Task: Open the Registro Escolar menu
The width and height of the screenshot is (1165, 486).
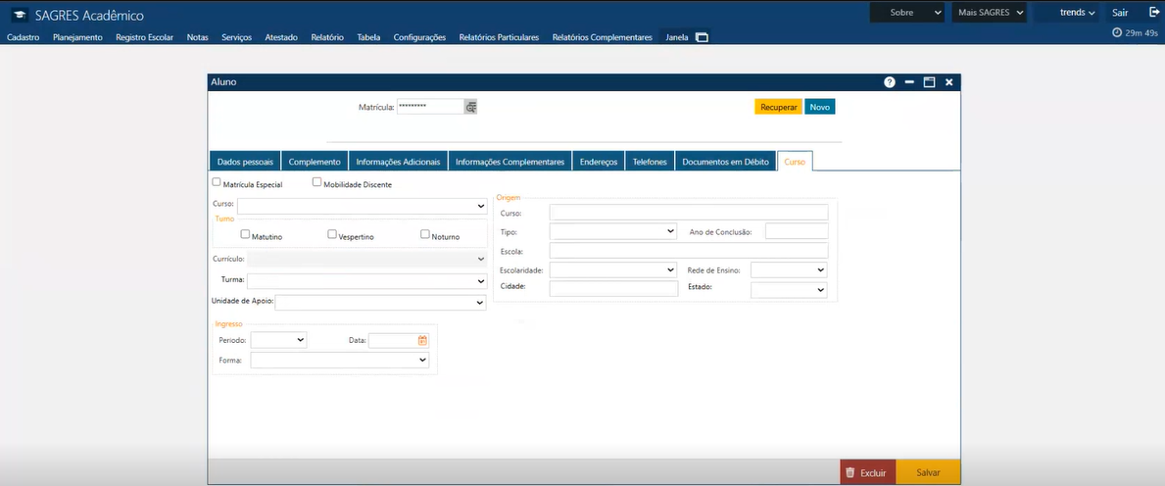Action: (x=144, y=37)
